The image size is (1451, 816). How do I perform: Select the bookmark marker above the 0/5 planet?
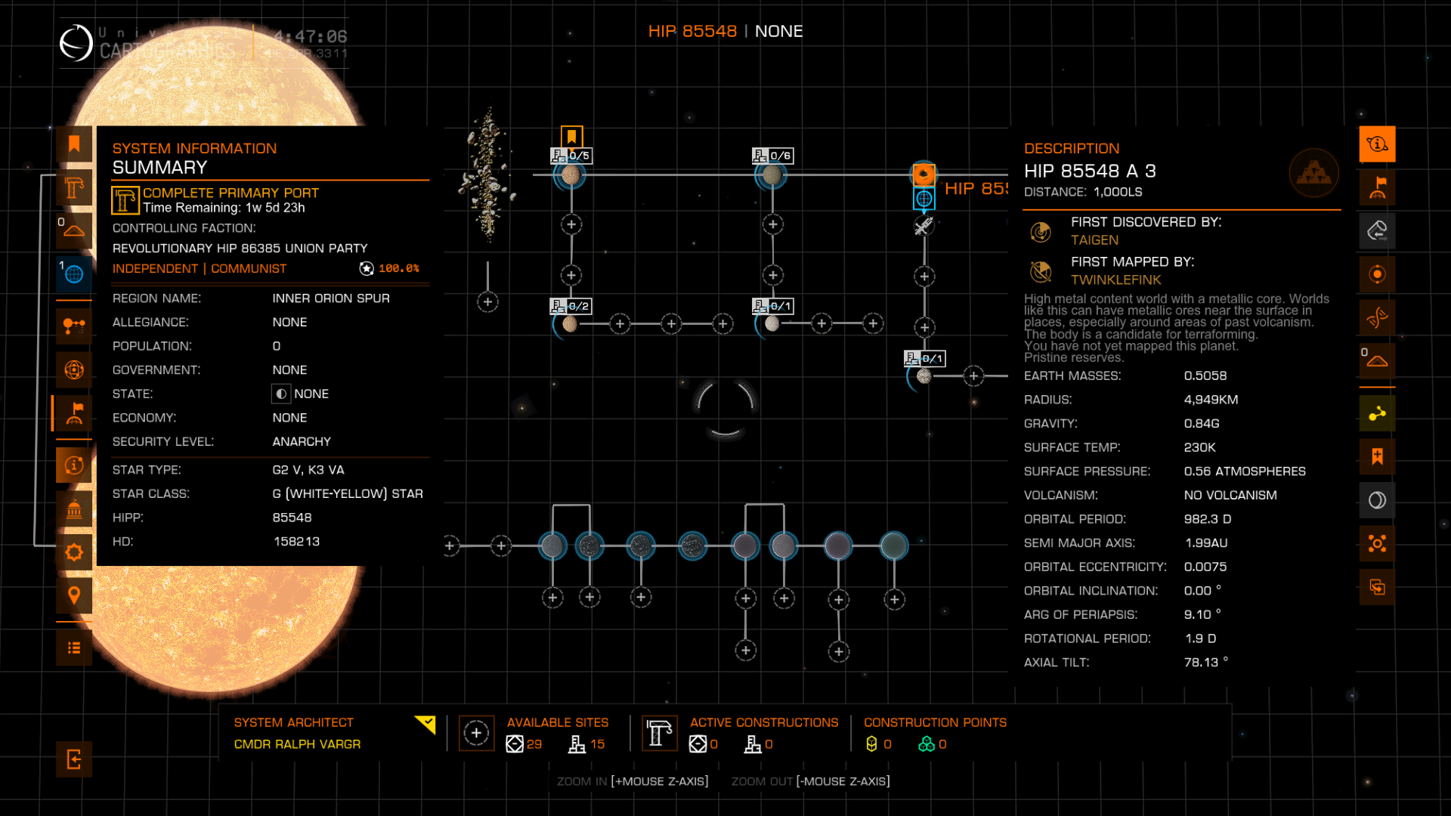tap(572, 137)
